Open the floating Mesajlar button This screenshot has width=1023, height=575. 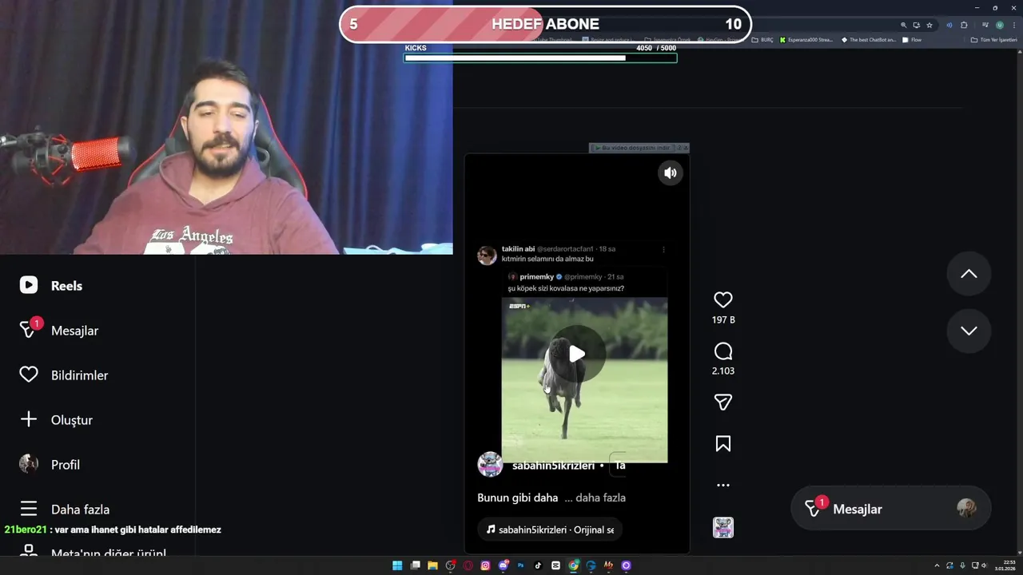click(x=890, y=509)
